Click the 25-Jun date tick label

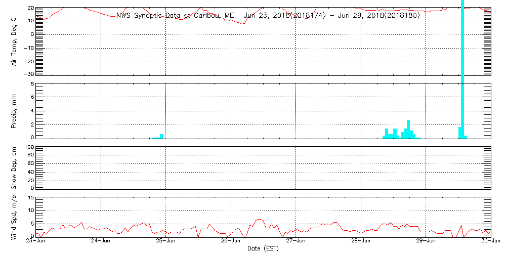click(166, 241)
